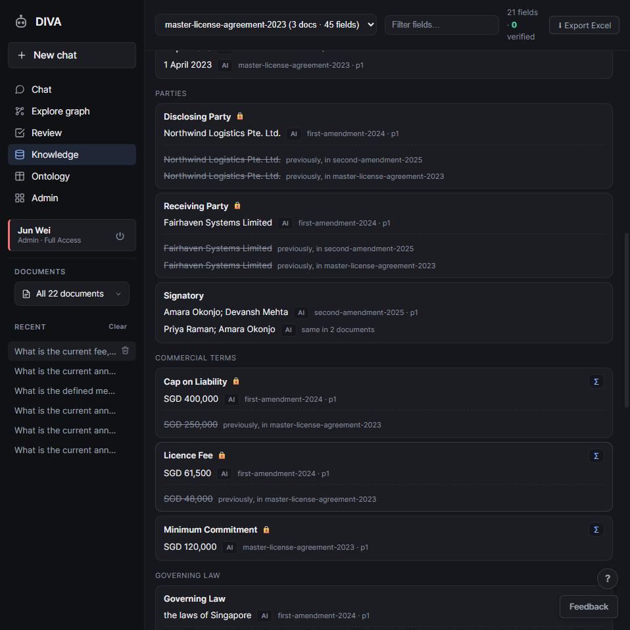The width and height of the screenshot is (630, 630).
Task: Click the AI badge next to Fairhaven Systems Limited
Action: point(285,224)
